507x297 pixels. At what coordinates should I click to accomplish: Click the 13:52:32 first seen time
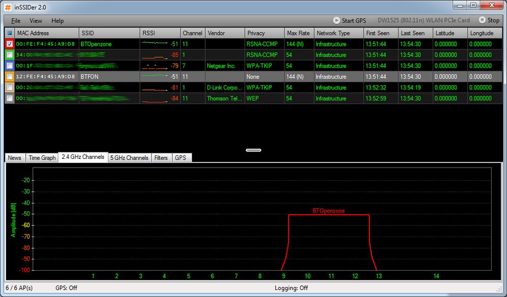[376, 88]
